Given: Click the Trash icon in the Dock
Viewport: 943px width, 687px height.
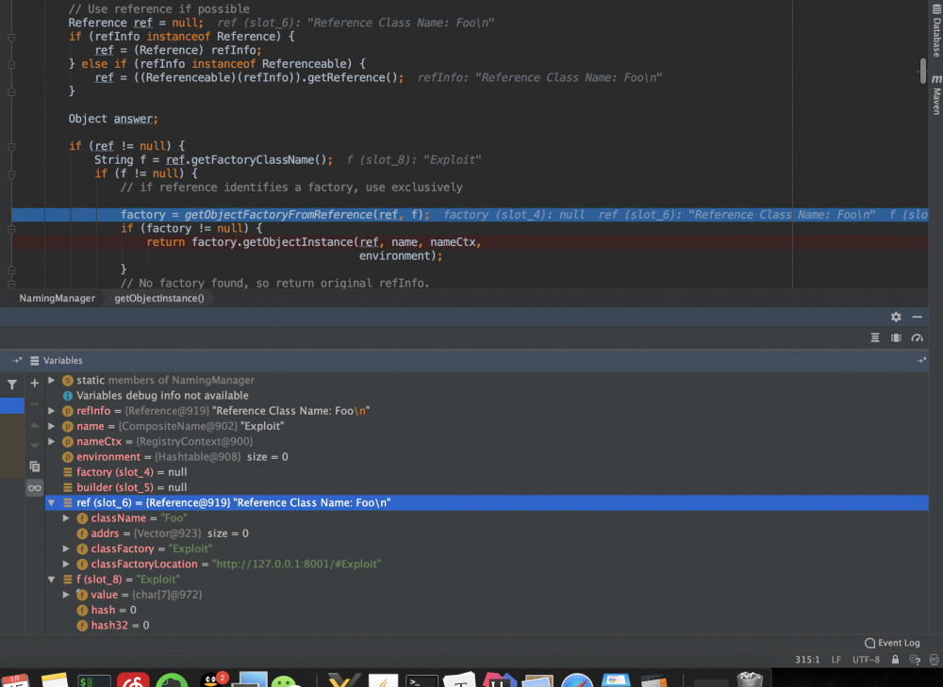Looking at the screenshot, I should pos(750,679).
